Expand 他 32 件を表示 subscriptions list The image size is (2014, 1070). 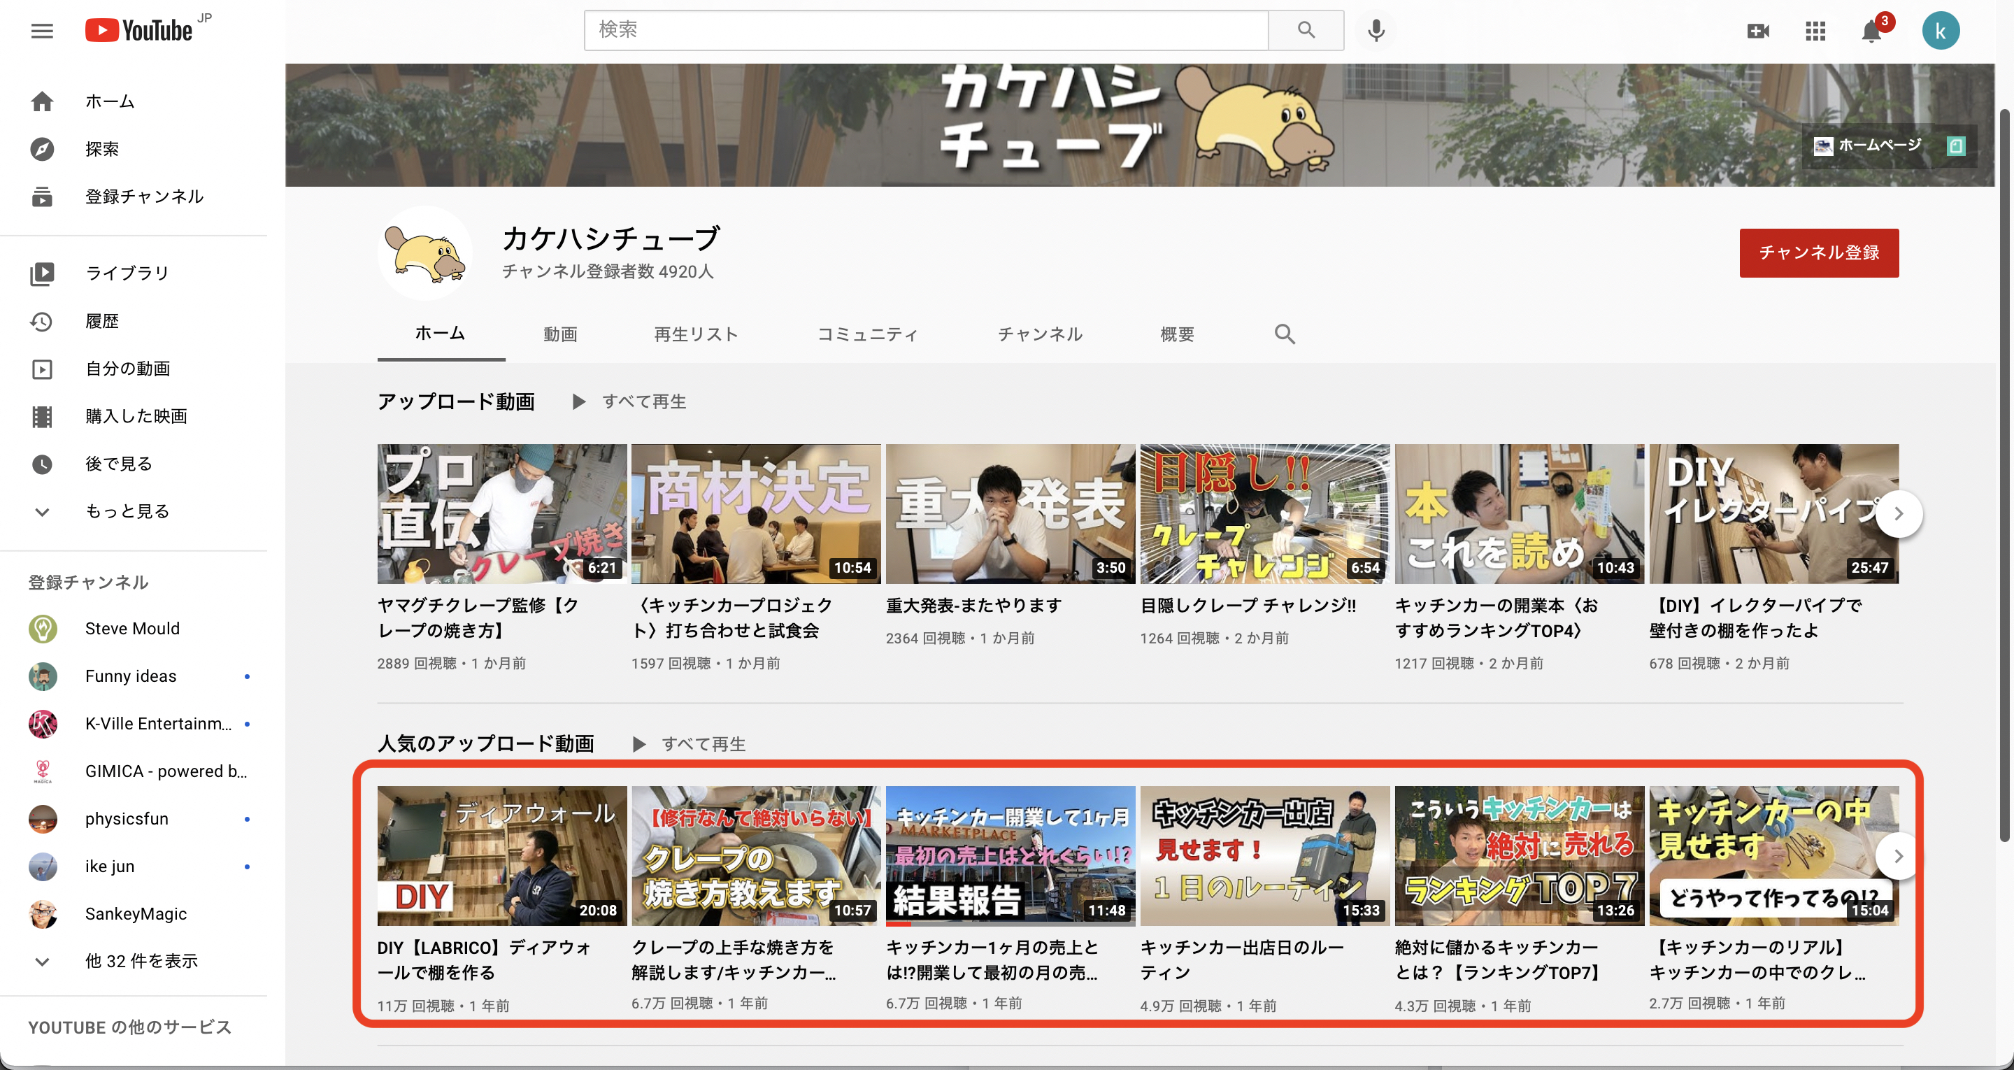click(141, 962)
